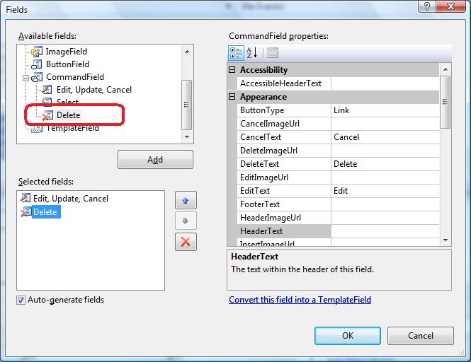Move selected field down with gray arrow
This screenshot has height=362, width=471.
click(186, 221)
